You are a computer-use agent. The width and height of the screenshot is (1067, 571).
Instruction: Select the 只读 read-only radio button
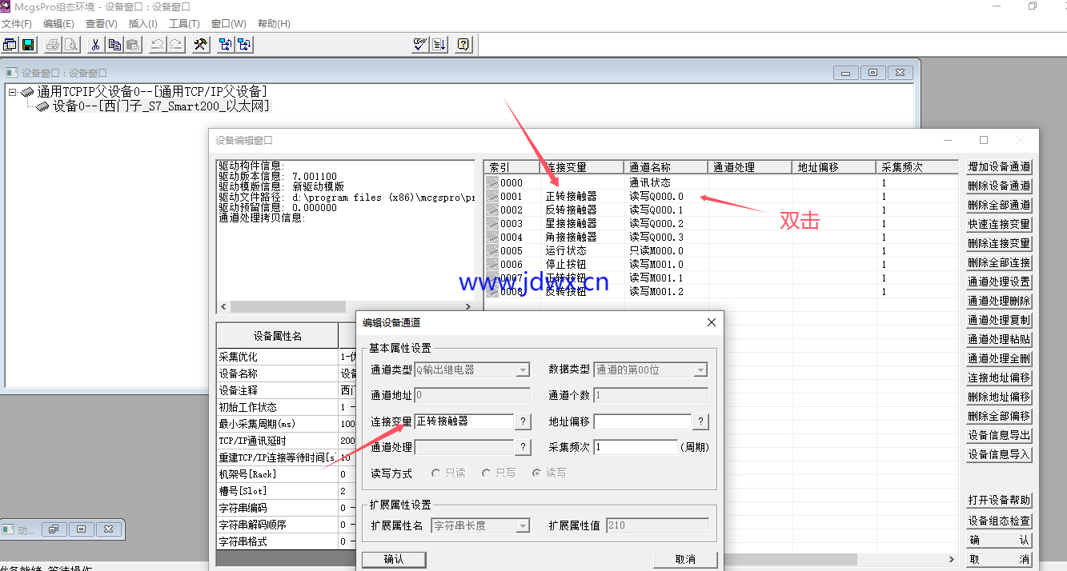point(435,473)
